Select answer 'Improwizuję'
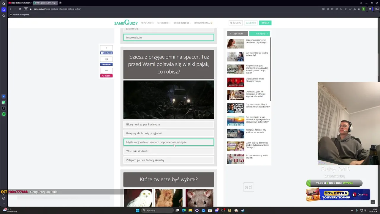Viewport: 380px width, 214px height. click(169, 37)
